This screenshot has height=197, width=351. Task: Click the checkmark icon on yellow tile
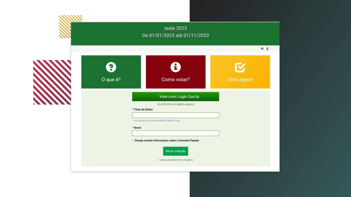pyautogui.click(x=240, y=67)
